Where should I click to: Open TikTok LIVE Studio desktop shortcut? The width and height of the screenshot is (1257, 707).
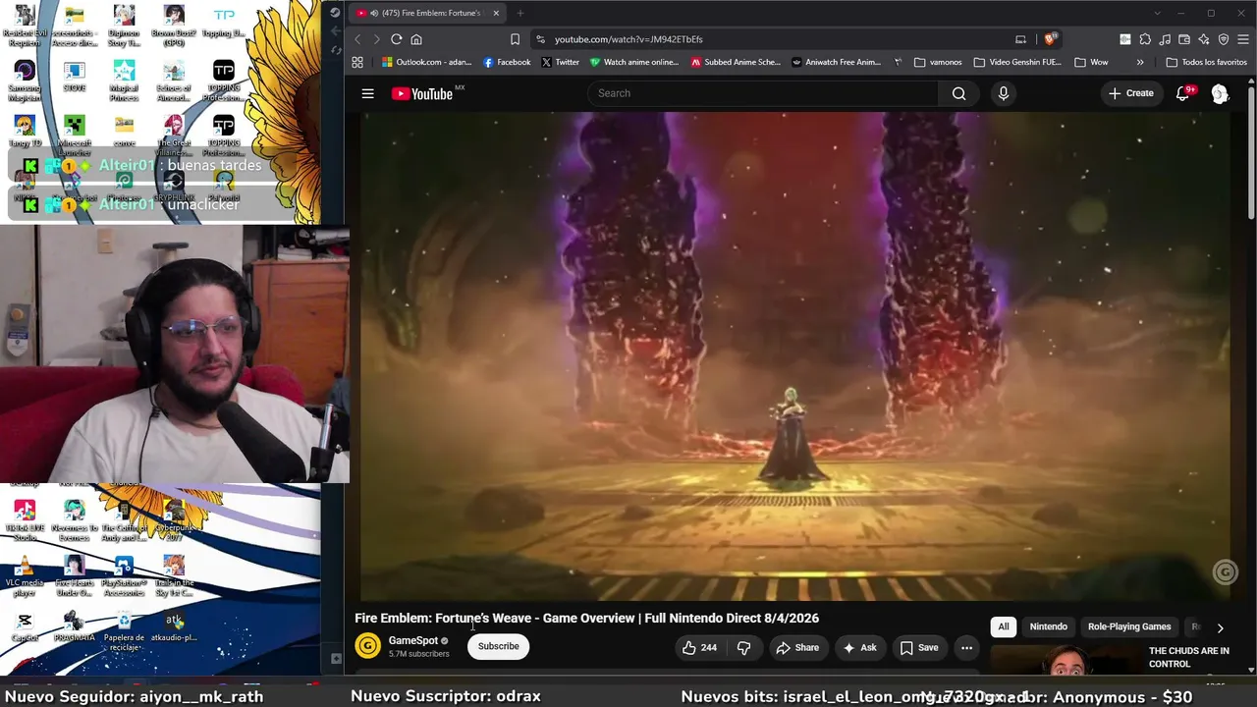coord(25,520)
